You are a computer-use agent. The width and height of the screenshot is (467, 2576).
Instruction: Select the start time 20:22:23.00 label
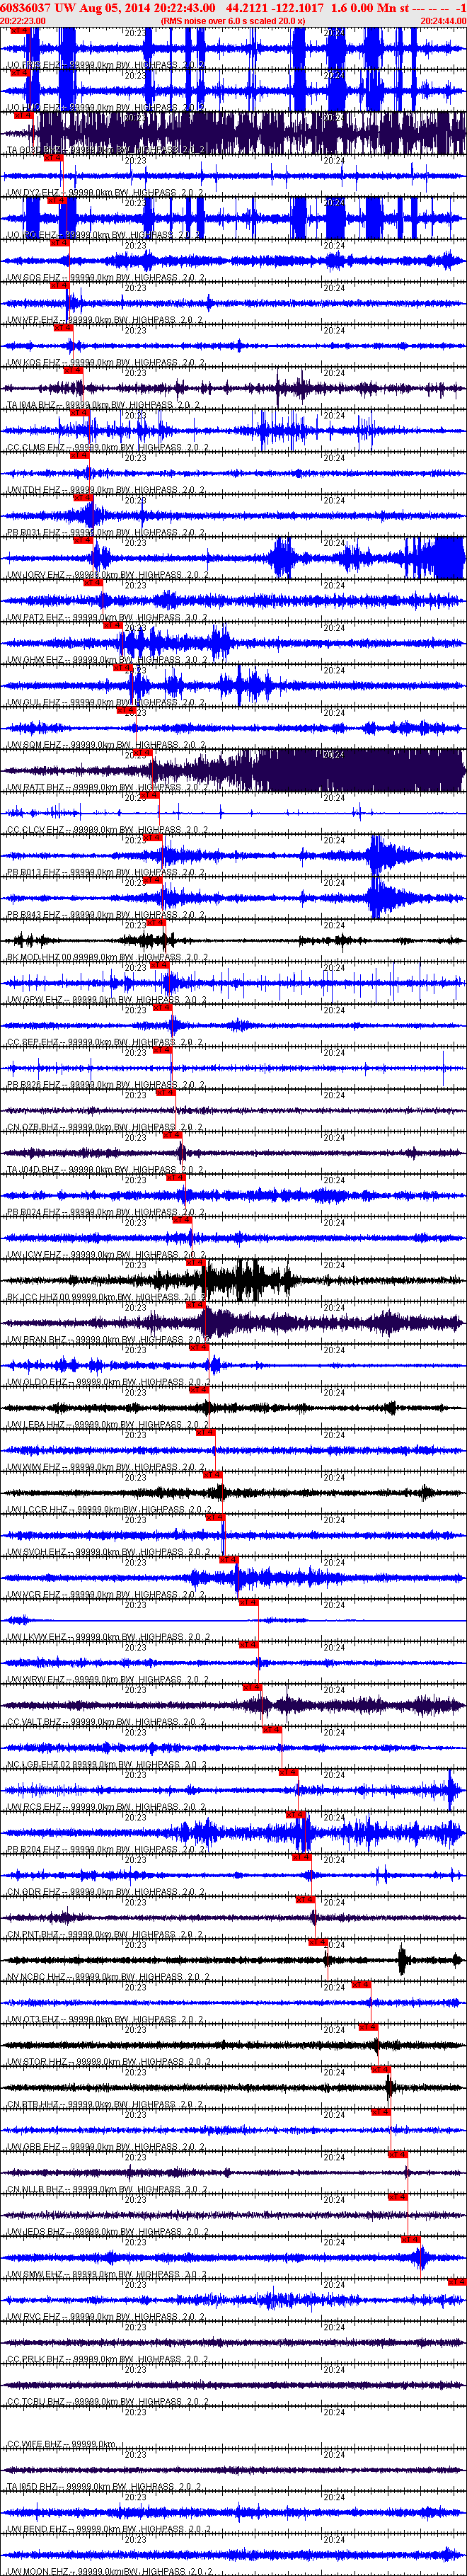(x=22, y=20)
